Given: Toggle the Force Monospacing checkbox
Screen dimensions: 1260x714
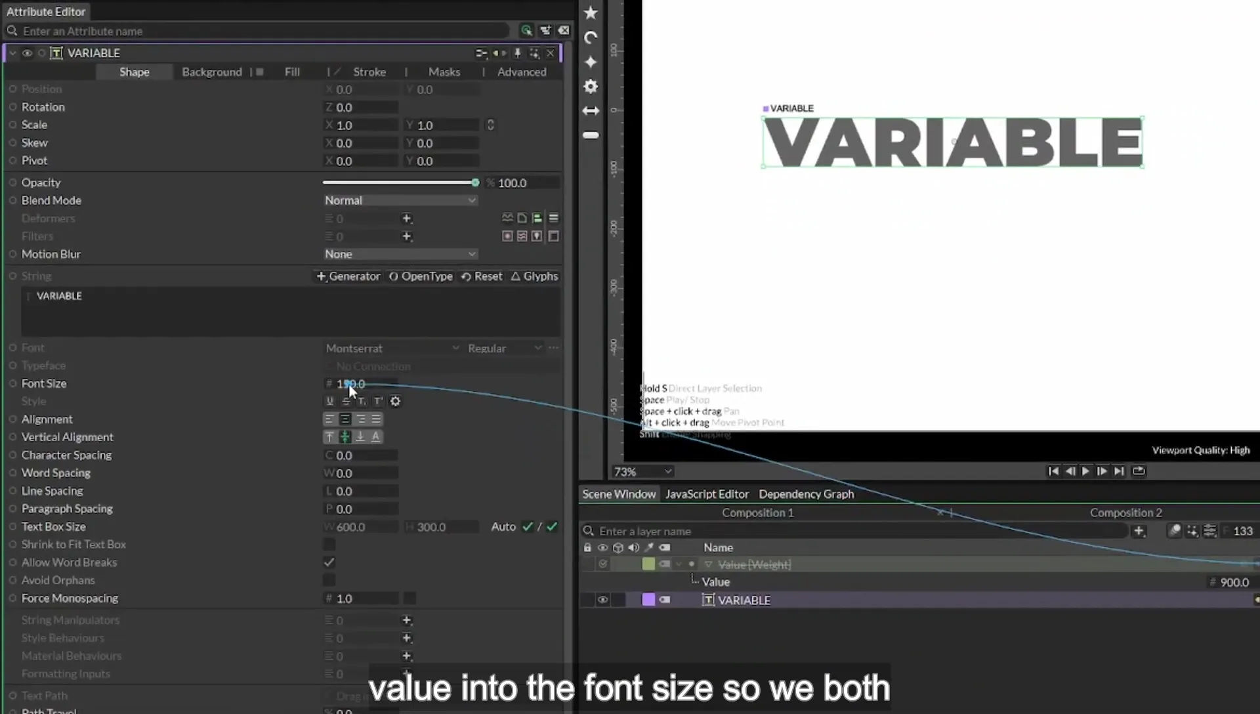Looking at the screenshot, I should 409,598.
